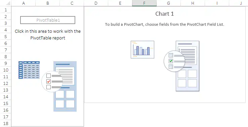This screenshot has width=248, height=127.
Task: Select row 18 header
Action: point(6,123)
